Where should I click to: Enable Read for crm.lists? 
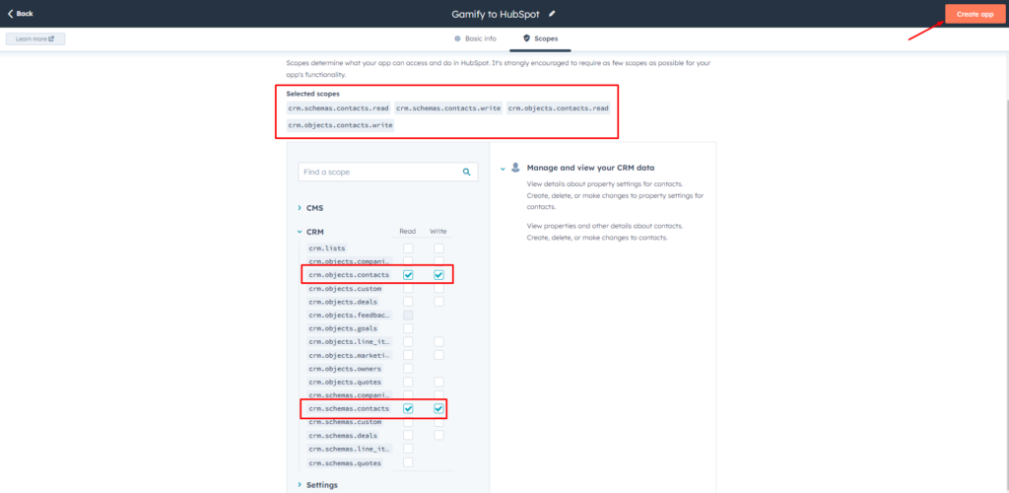click(408, 247)
